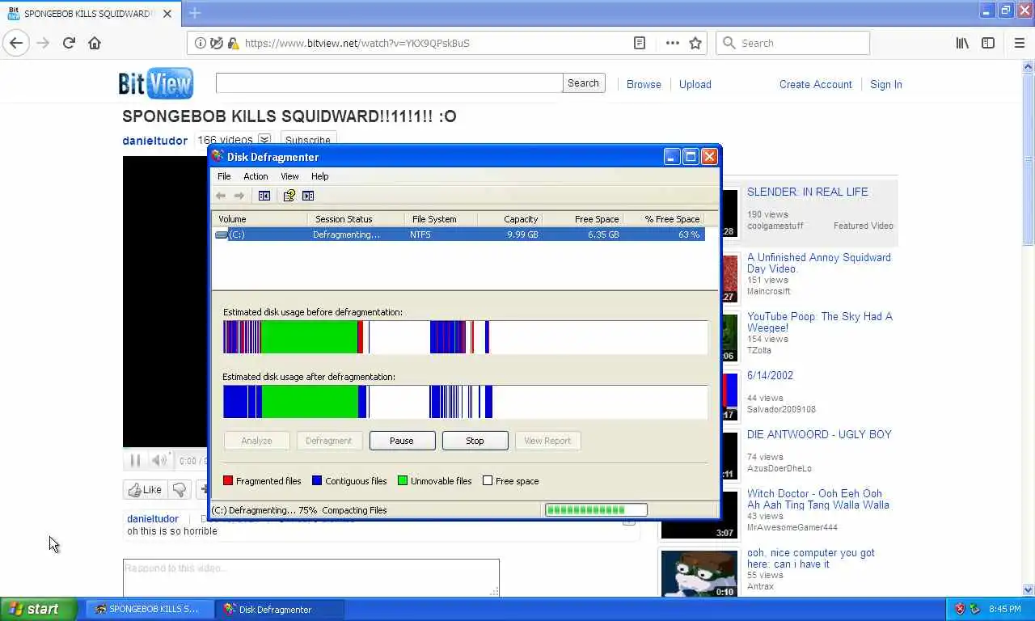Open the tracking protection shield in address bar
Viewport: 1035px width, 621px height.
pos(217,43)
